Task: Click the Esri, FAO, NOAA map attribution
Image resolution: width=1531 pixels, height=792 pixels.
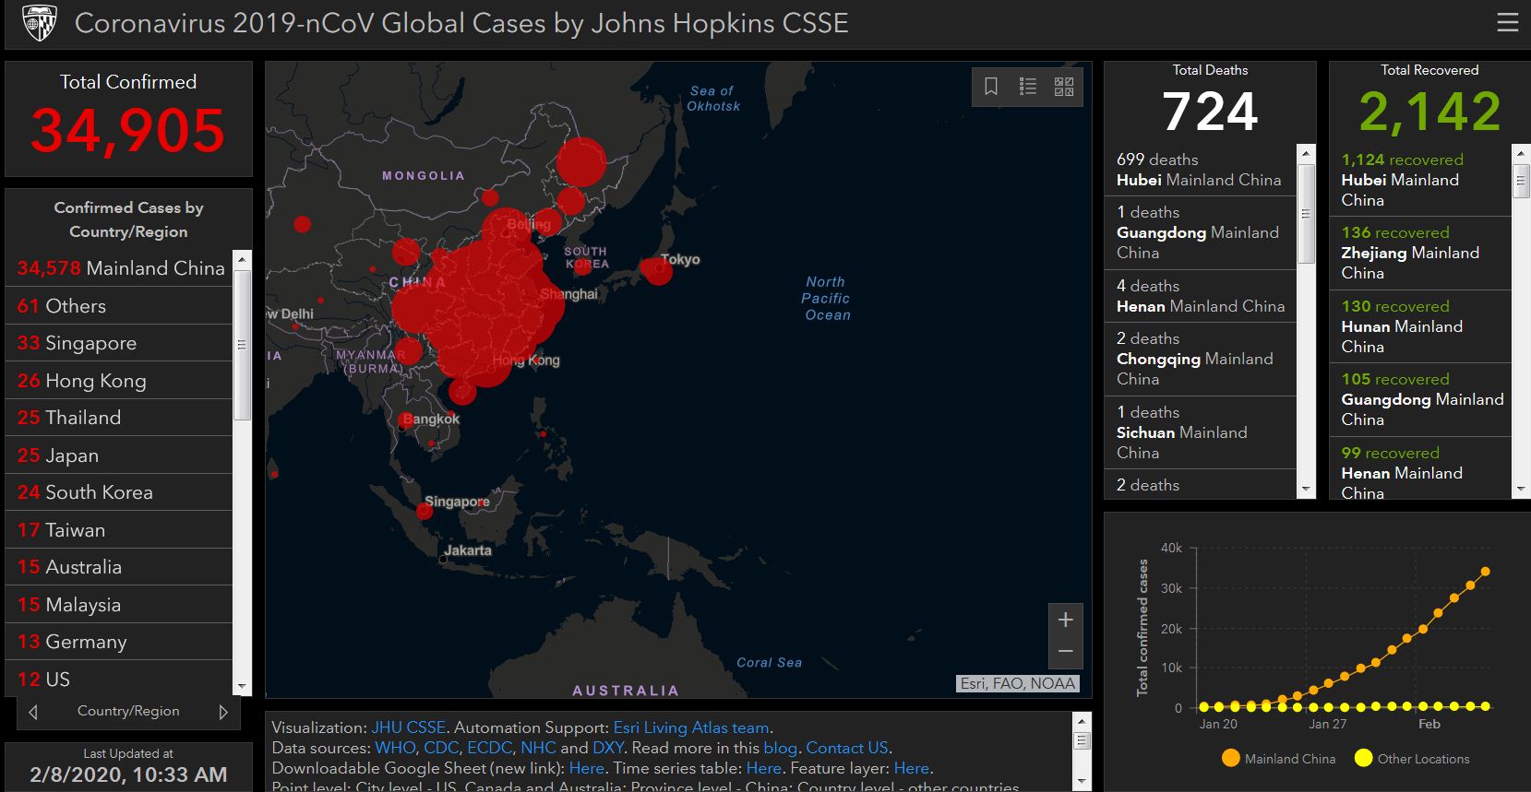Action: 1018,683
